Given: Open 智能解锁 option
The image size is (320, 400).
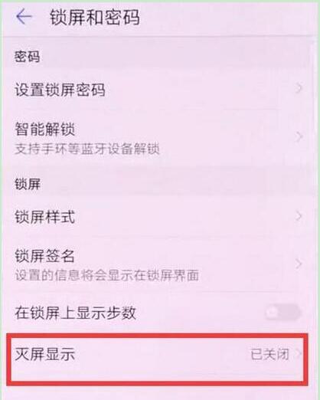Looking at the screenshot, I should [x=160, y=138].
